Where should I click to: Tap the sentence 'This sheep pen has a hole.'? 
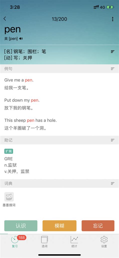(x=31, y=120)
